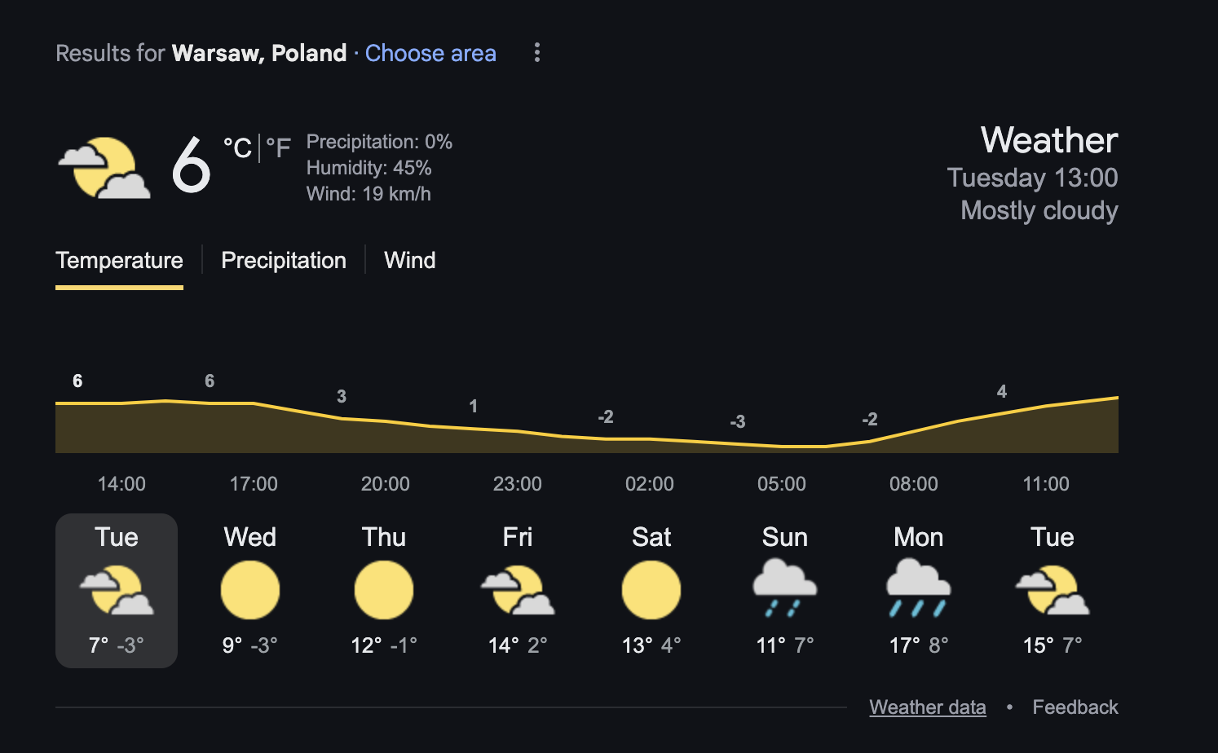Screen dimensions: 1218x753
Task: Click the Feedback link
Action: coord(1075,707)
